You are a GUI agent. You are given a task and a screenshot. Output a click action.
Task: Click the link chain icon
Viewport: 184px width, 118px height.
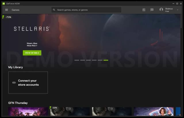[x=14, y=83]
